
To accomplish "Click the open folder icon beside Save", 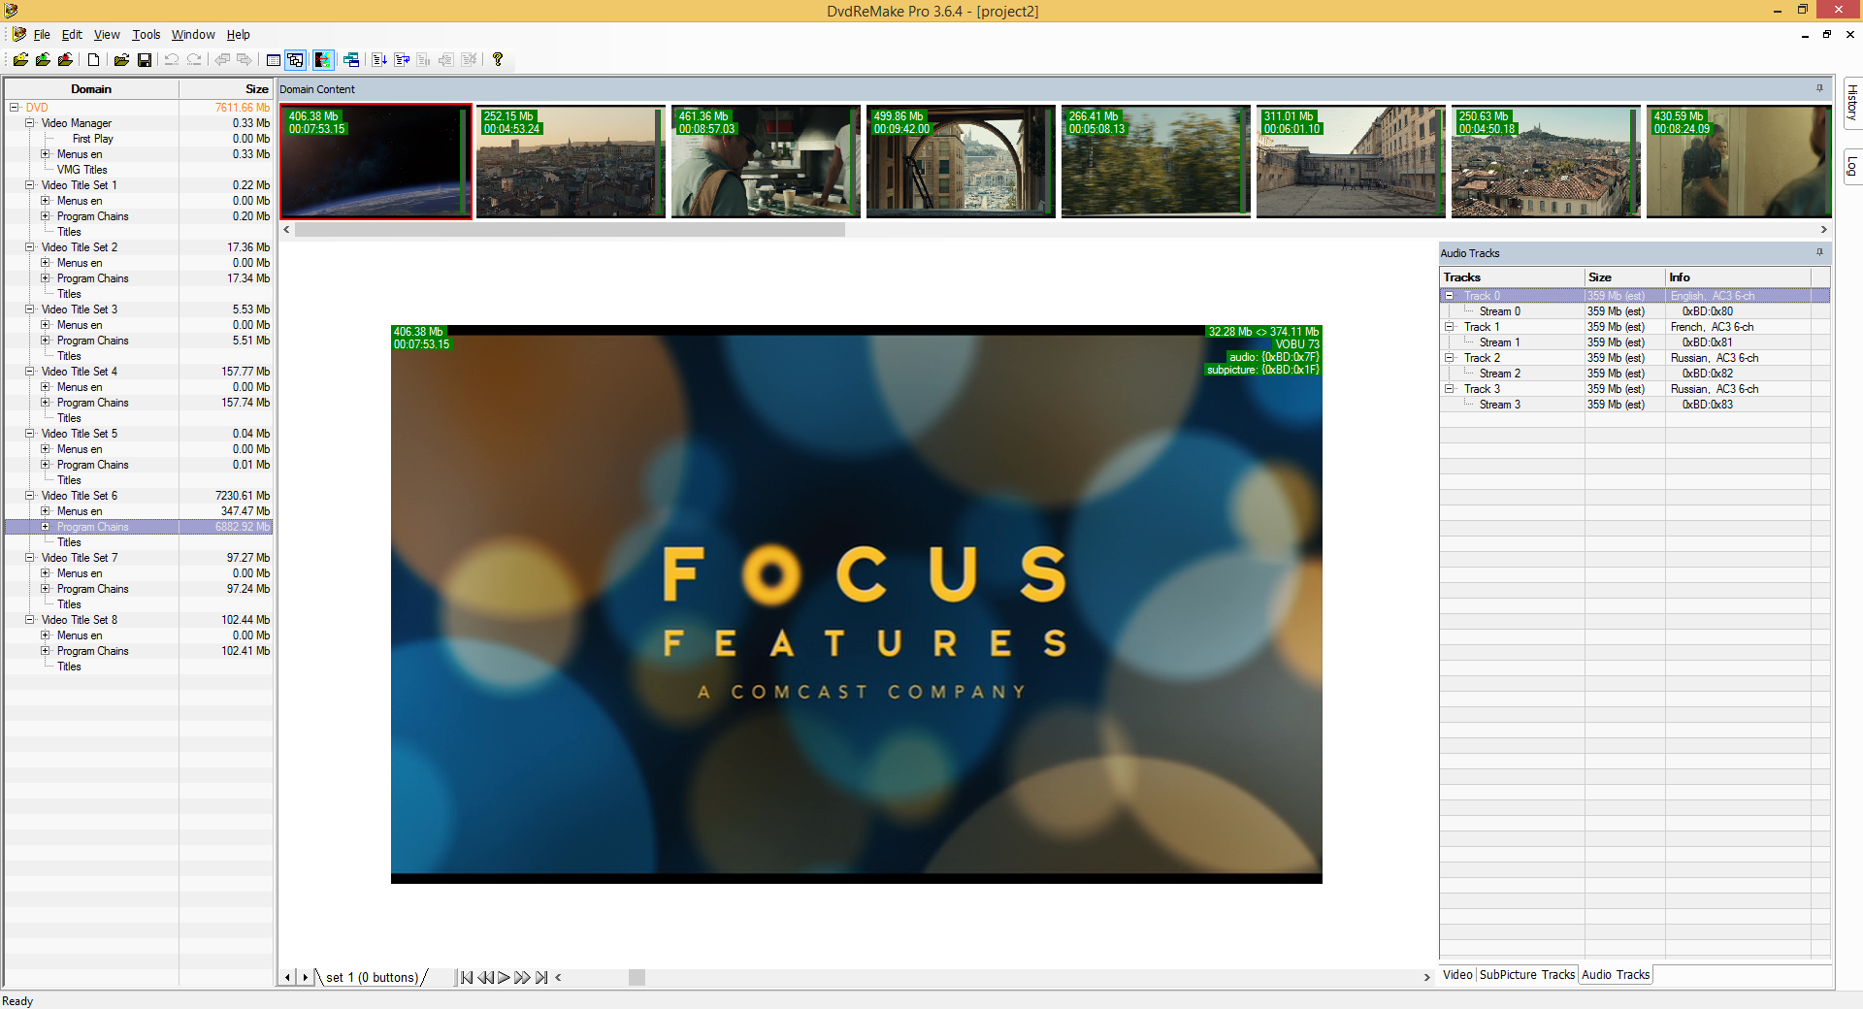I will point(121,60).
